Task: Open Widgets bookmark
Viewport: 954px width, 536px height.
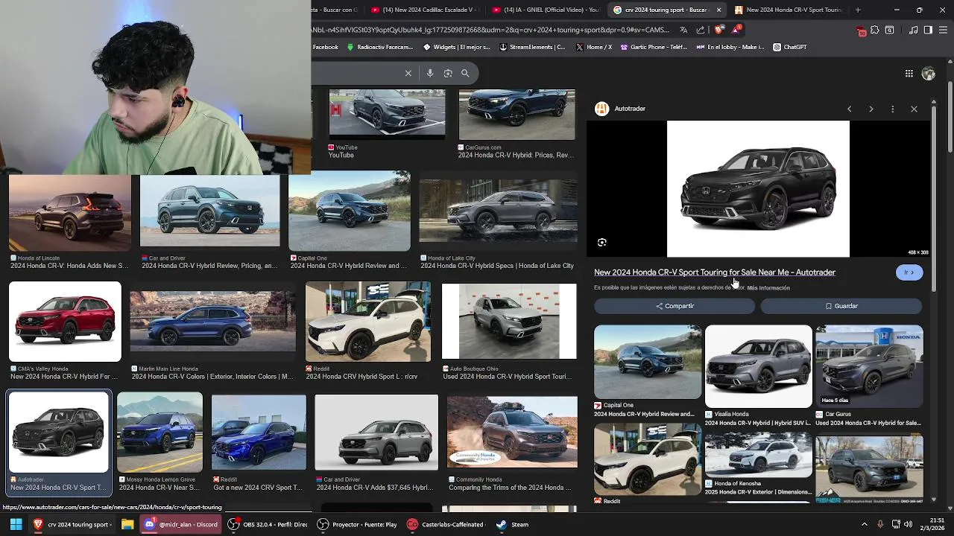Action: click(456, 47)
